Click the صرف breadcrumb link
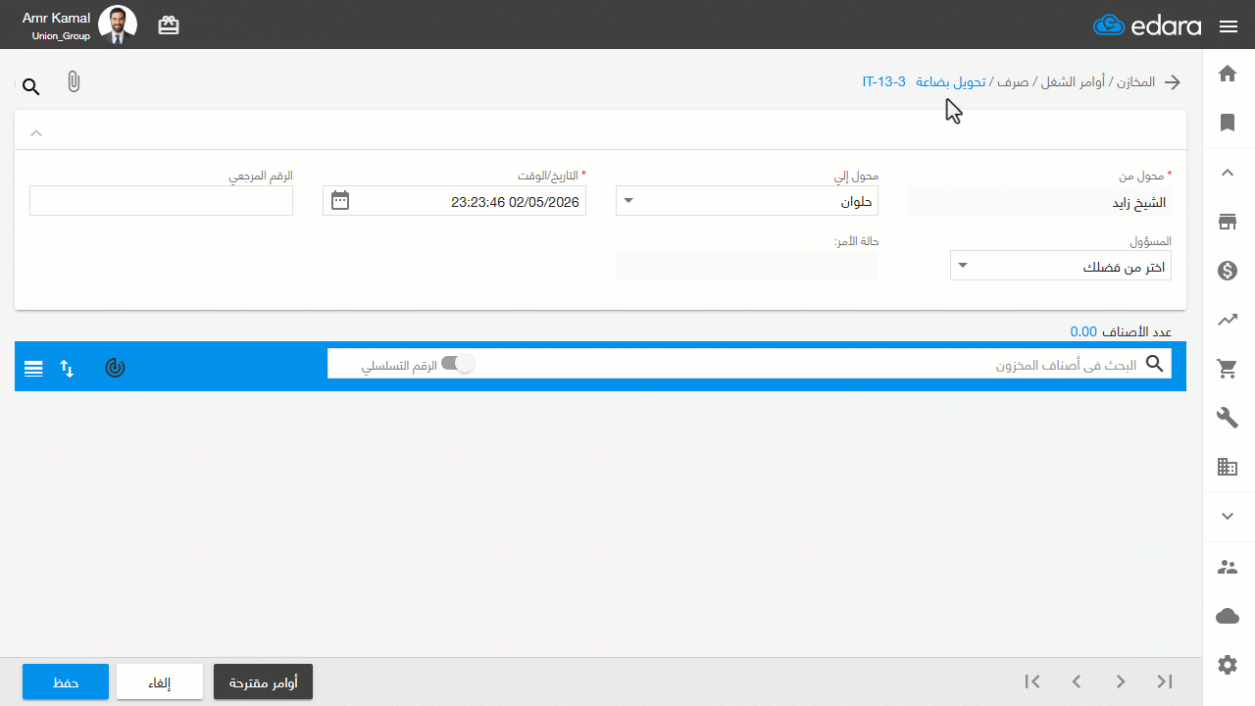 coord(1013,82)
